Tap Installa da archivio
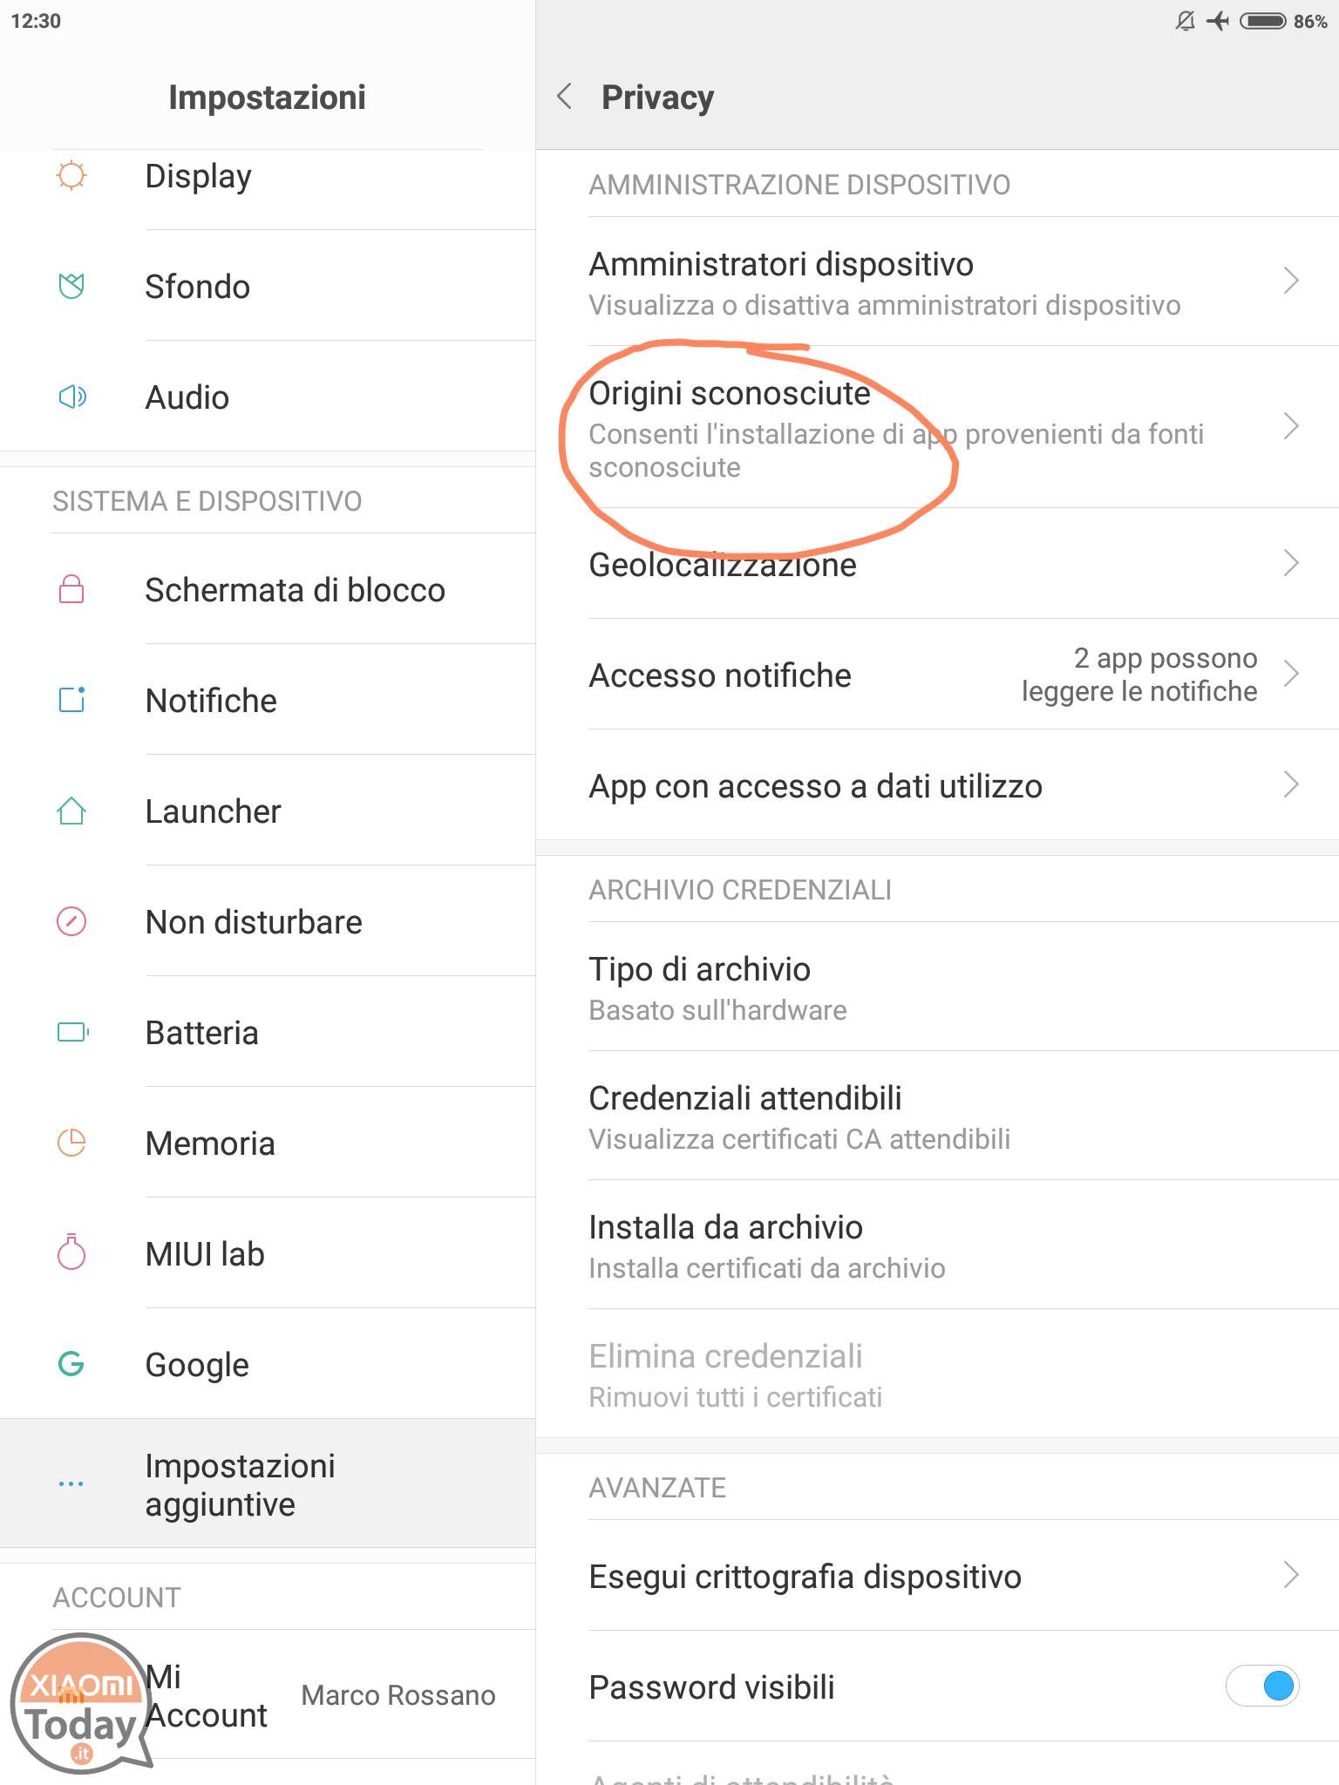Screen dimensions: 1339x1785 click(x=937, y=1245)
